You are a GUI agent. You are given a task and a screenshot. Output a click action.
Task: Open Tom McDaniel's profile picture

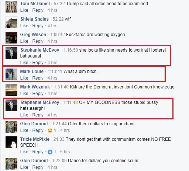coord(11,7)
